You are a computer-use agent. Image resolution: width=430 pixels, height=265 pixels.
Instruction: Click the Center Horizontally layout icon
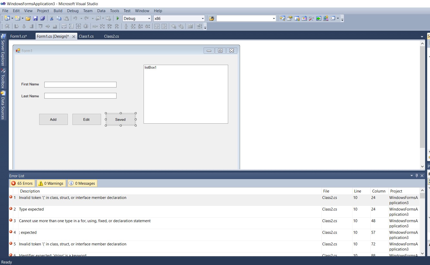157,26
